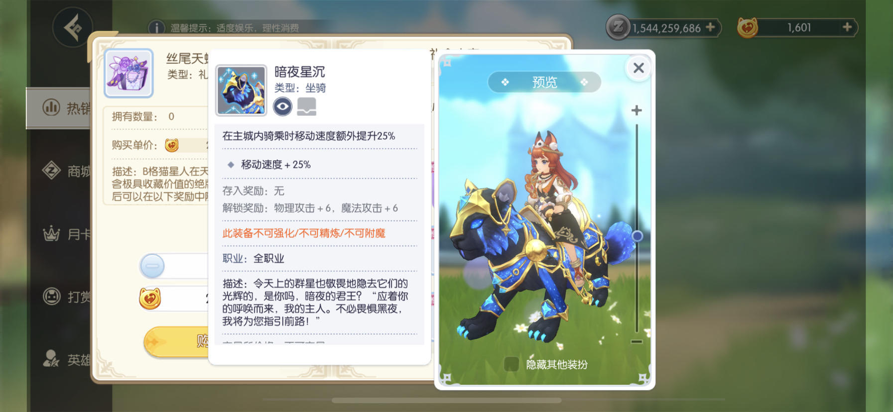Viewport: 893px width, 412px height.
Task: Zoom in preview with plus icon
Action: [637, 110]
